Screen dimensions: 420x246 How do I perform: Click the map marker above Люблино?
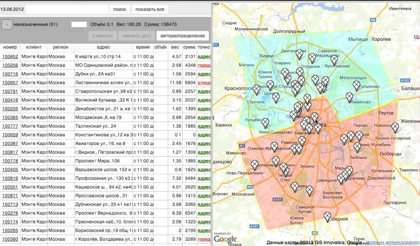point(357,147)
